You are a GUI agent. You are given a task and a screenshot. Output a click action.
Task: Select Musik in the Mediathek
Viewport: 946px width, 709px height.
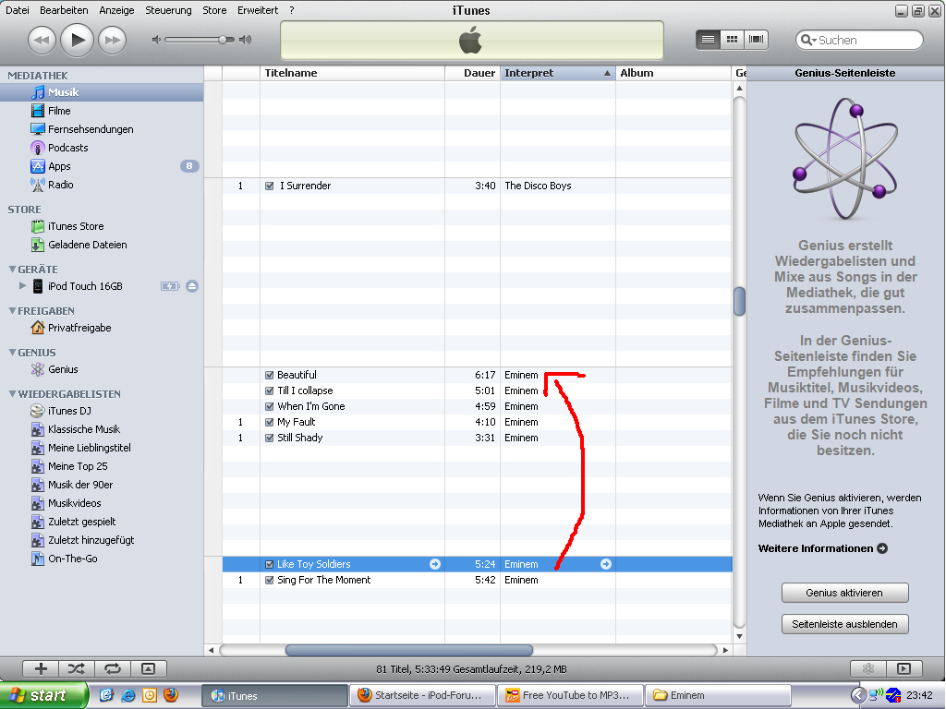coord(102,92)
